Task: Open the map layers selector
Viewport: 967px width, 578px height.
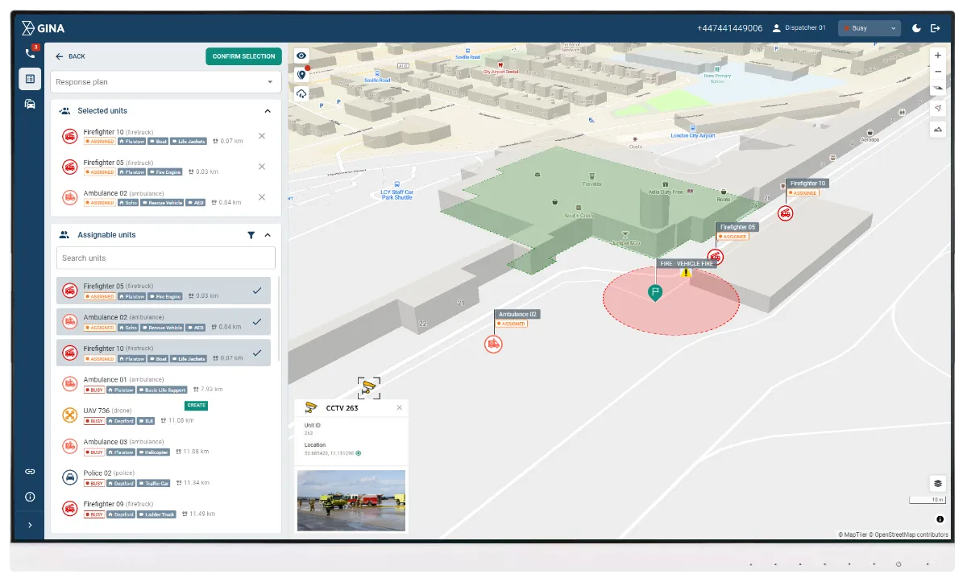Action: pyautogui.click(x=936, y=483)
